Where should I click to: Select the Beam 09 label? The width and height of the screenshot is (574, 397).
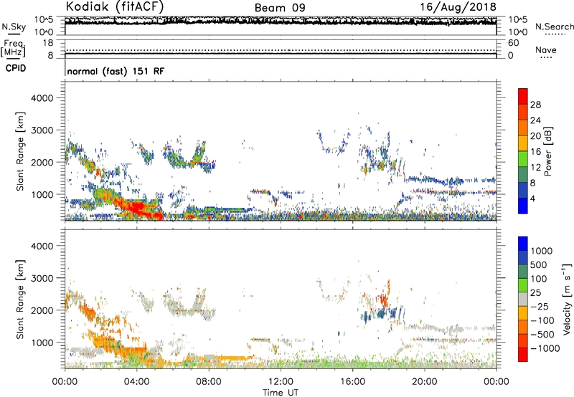point(280,8)
